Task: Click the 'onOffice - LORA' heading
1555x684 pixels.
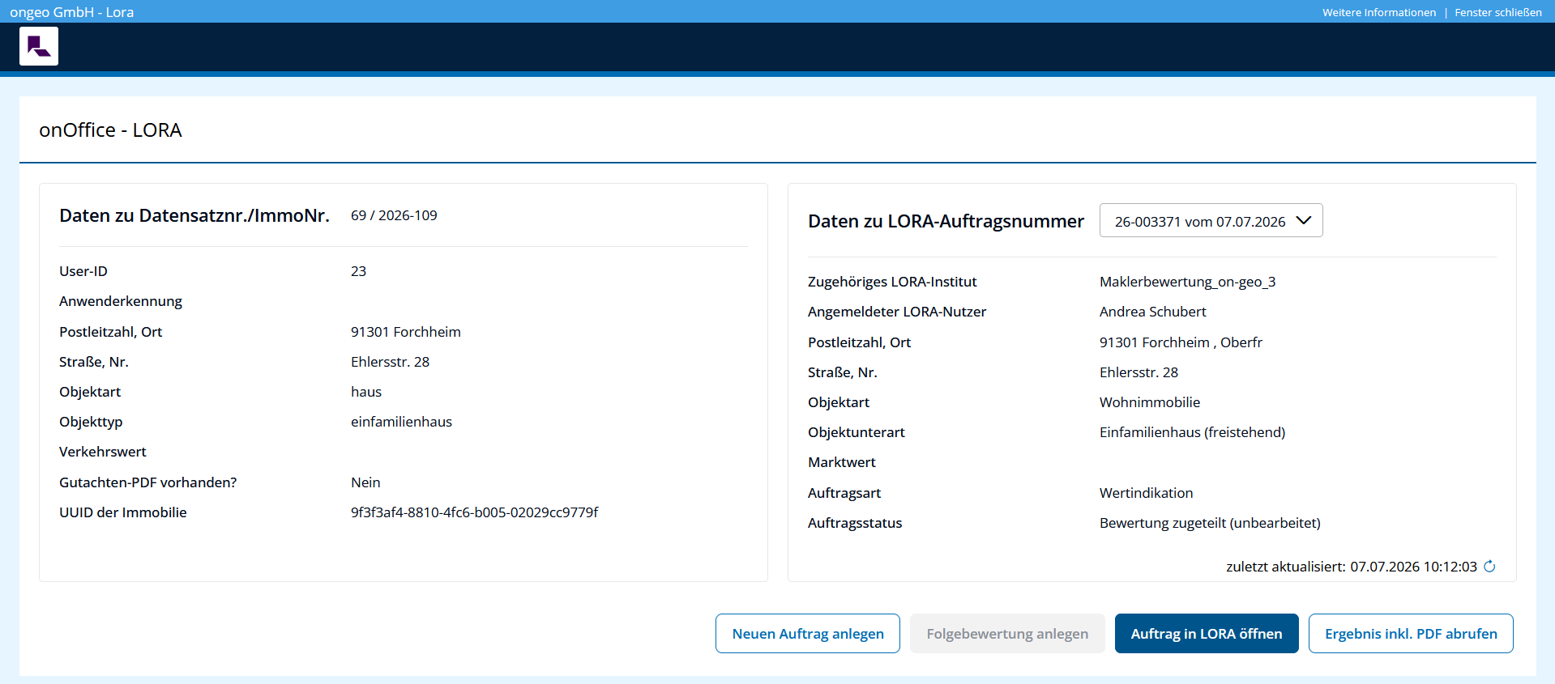Action: coord(110,130)
